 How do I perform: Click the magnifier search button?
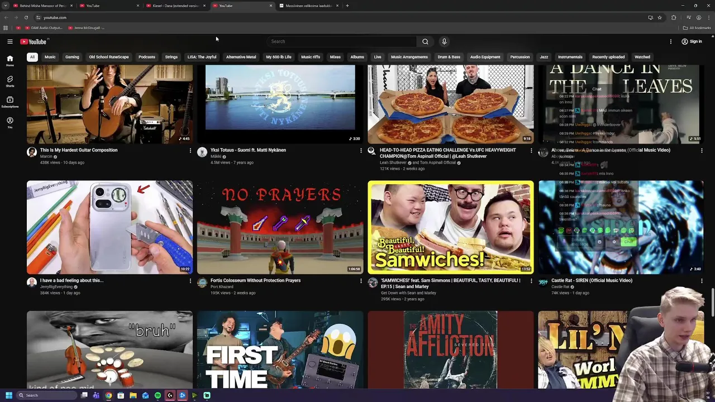pyautogui.click(x=425, y=41)
